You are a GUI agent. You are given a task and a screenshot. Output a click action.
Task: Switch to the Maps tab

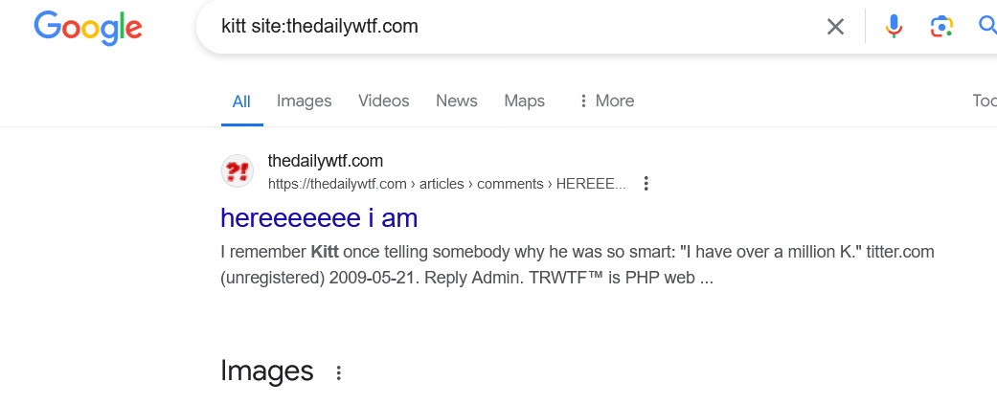coord(524,101)
